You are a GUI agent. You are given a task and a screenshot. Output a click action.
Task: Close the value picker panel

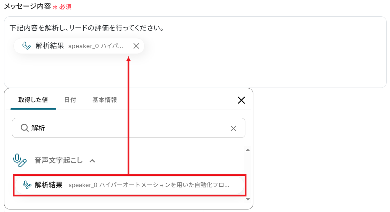241,100
